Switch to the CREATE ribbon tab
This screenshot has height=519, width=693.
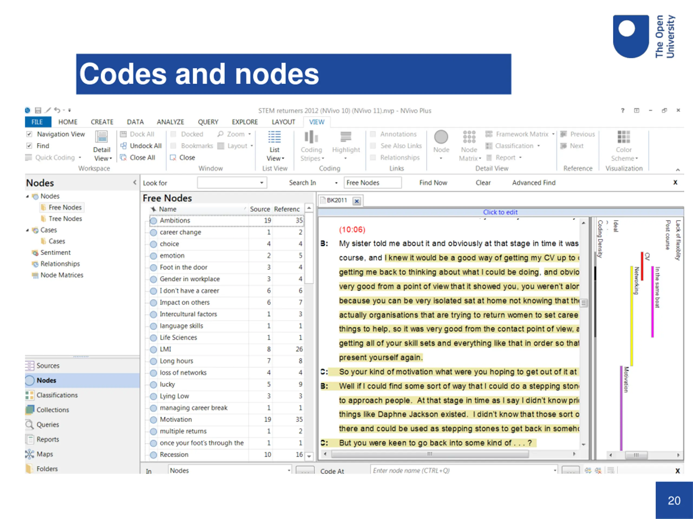coord(102,122)
